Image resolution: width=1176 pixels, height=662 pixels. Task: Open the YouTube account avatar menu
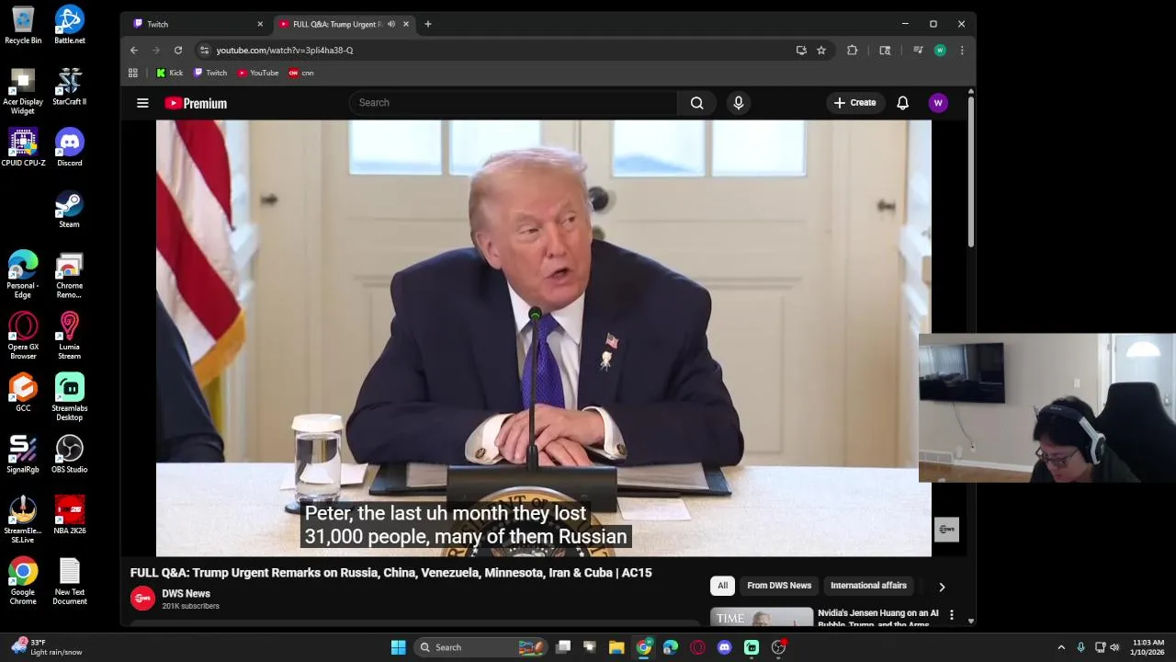click(938, 103)
